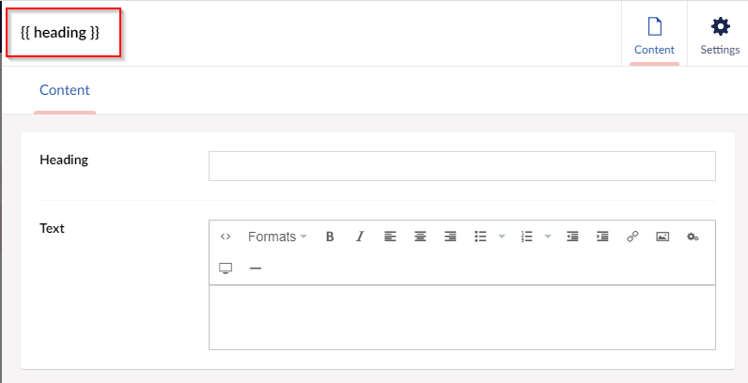Insert a macro with gears icon

[x=693, y=237]
